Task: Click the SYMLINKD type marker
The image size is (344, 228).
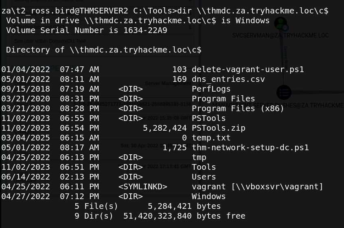Action: click(x=142, y=186)
